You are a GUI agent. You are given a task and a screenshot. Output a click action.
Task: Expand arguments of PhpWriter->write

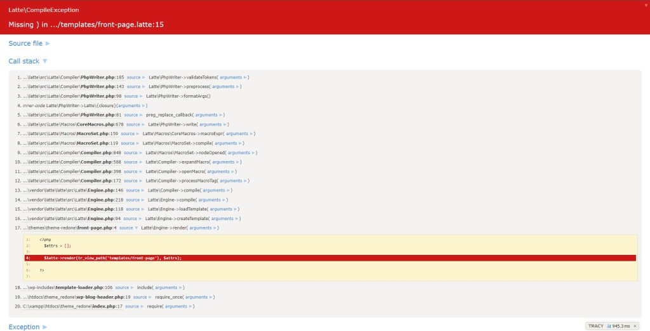213,124
